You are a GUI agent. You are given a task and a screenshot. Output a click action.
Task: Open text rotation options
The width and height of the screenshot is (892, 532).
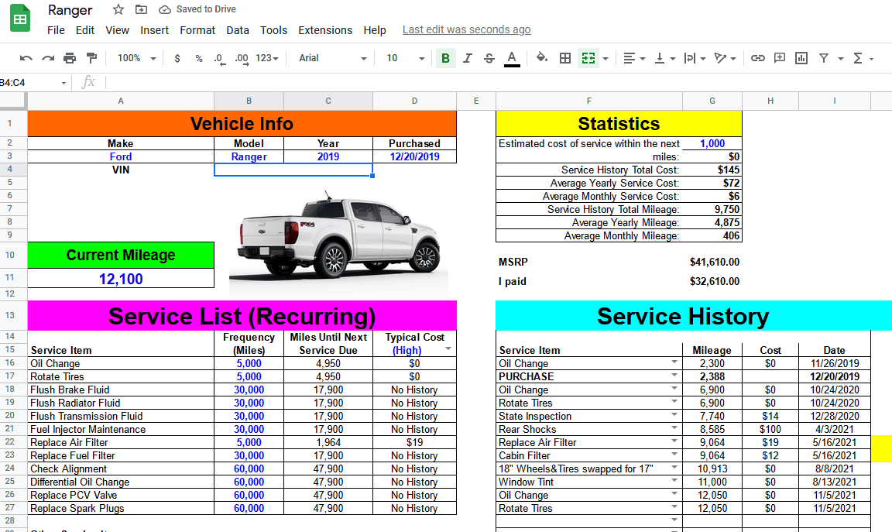[725, 58]
